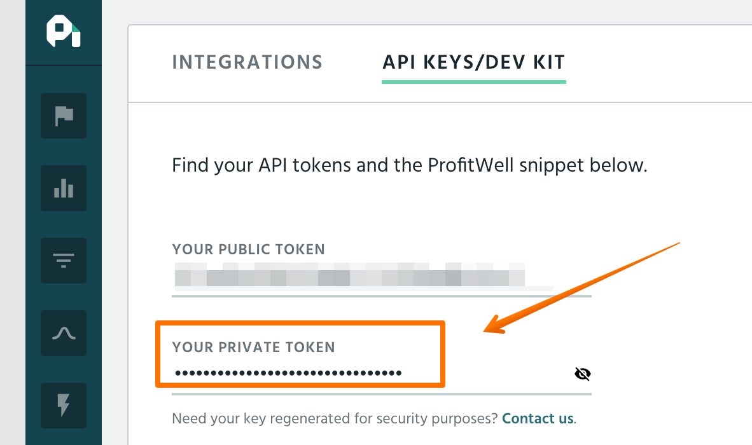
Task: Switch to the Integrations tab
Action: 247,62
